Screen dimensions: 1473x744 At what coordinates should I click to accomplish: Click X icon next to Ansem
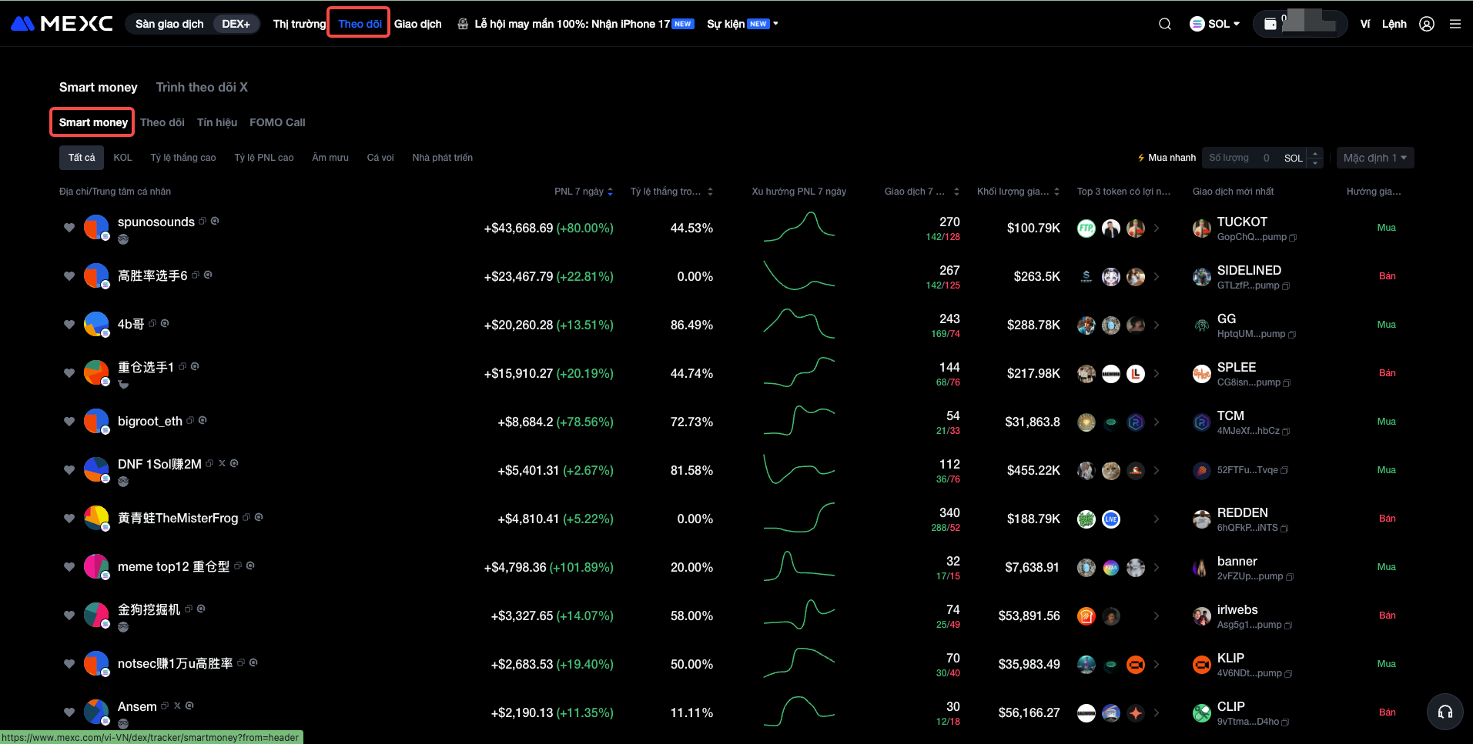tap(177, 706)
